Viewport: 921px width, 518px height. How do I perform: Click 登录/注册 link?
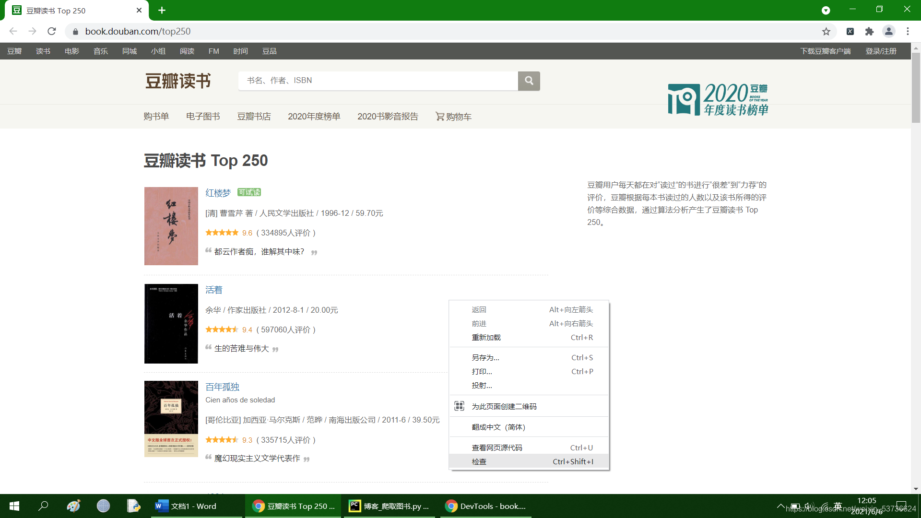[881, 51]
